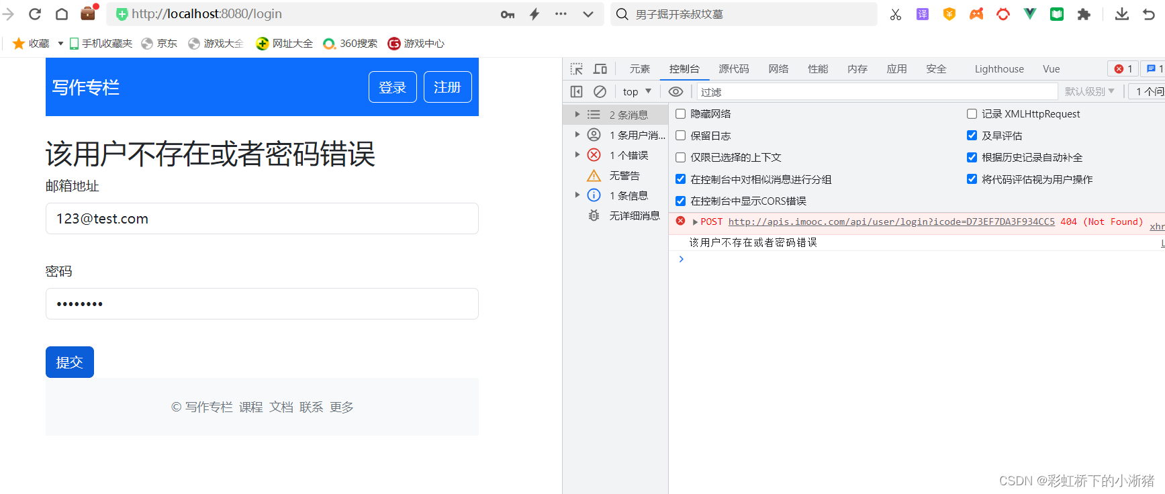1165x494 pixels.
Task: Click the live expression eye icon
Action: point(676,92)
